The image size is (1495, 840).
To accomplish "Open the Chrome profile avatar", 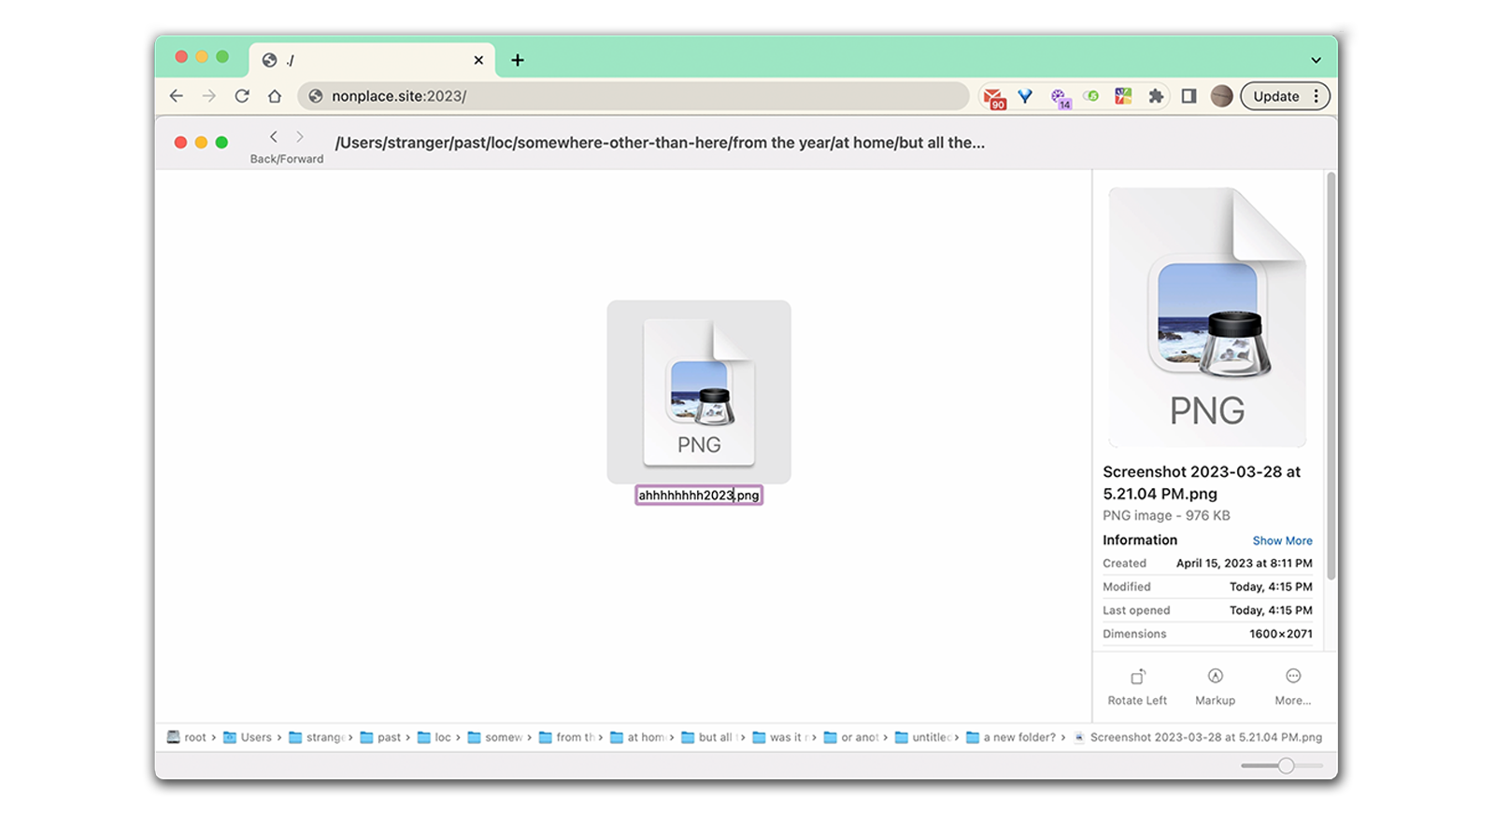I will [1221, 96].
